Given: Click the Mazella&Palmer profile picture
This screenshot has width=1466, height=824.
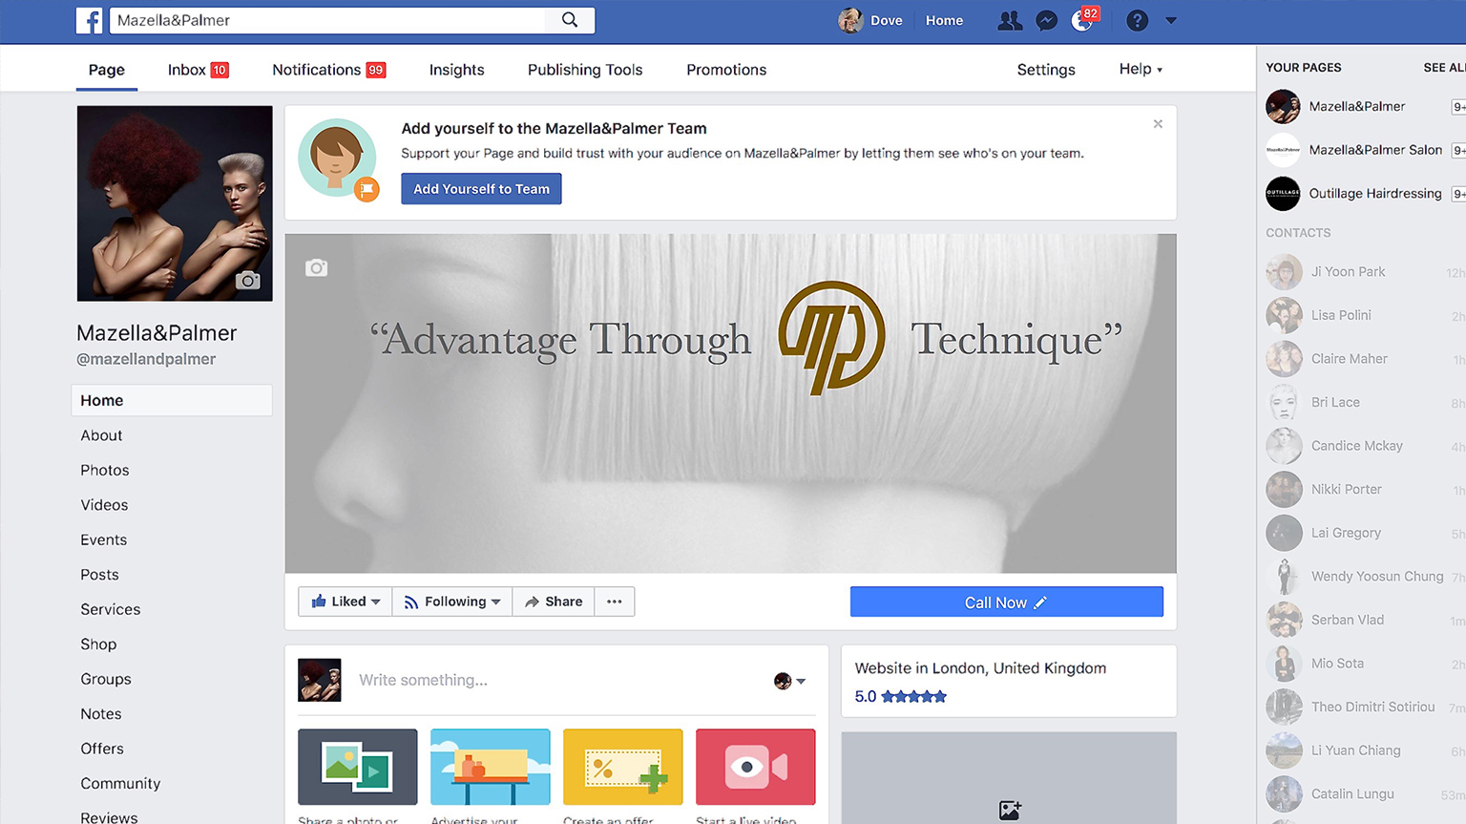Looking at the screenshot, I should pyautogui.click(x=175, y=203).
